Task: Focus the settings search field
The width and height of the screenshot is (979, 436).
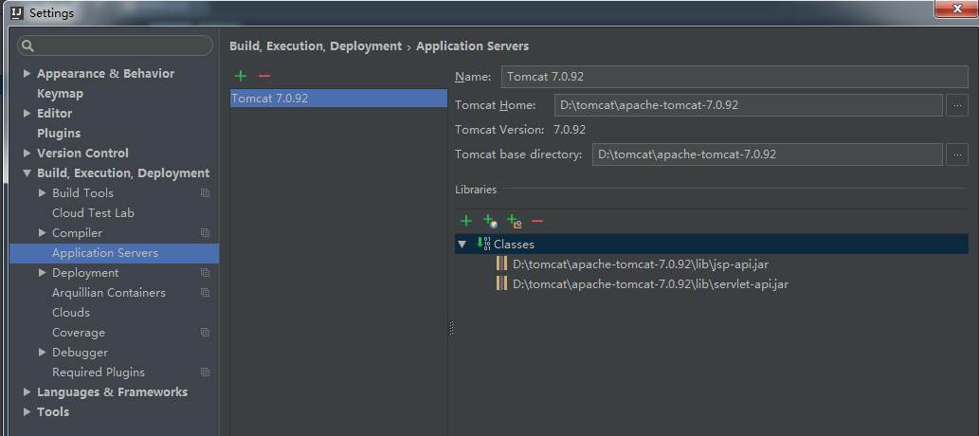Action: pyautogui.click(x=115, y=45)
